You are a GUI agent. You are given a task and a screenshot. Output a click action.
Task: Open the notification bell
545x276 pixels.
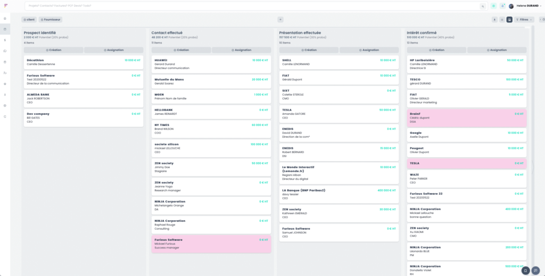click(502, 6)
